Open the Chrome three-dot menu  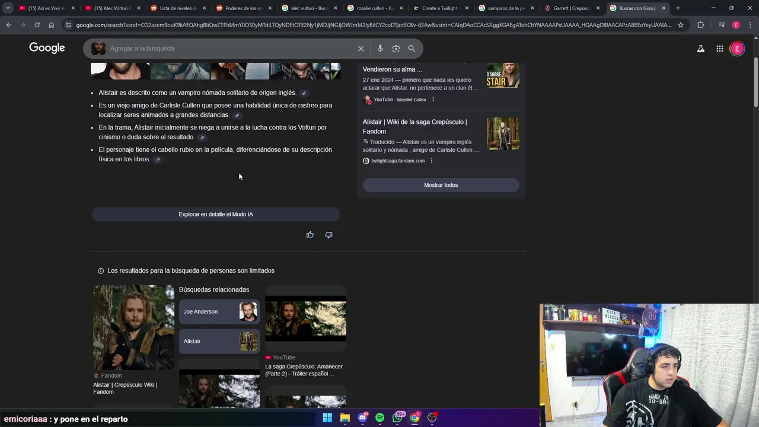point(750,25)
